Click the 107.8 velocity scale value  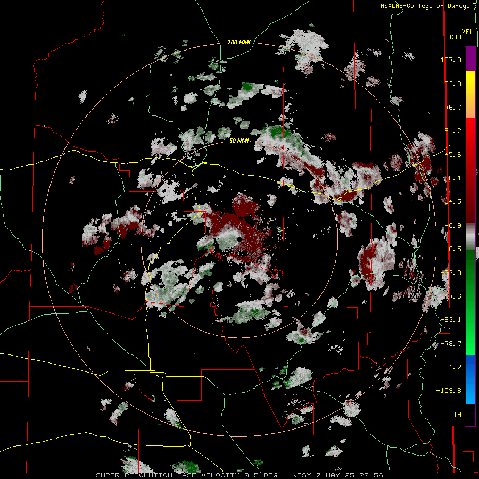pos(451,60)
